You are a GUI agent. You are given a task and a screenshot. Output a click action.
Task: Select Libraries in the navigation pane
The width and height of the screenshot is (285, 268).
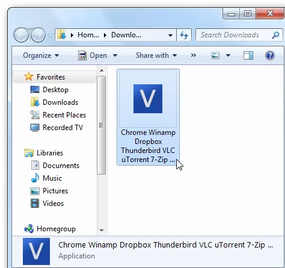click(50, 153)
